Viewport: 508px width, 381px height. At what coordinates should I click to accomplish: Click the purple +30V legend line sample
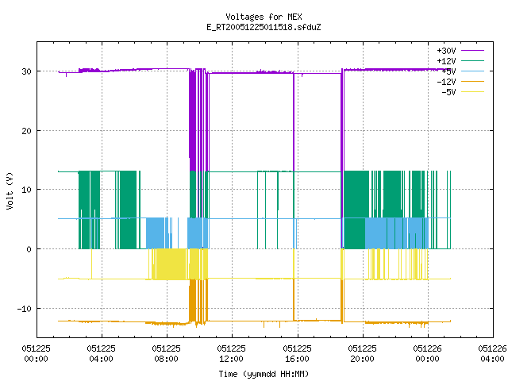point(472,51)
